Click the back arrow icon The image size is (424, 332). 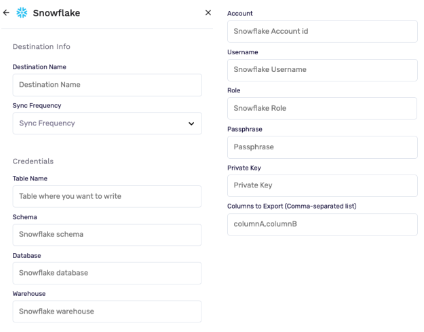(6, 13)
